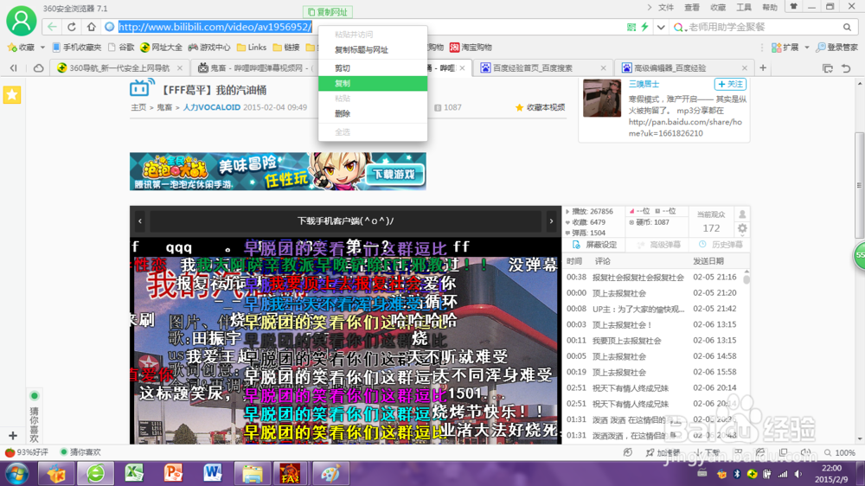865x486 pixels.
Task: Click the search magnifier icon
Action: (x=847, y=27)
